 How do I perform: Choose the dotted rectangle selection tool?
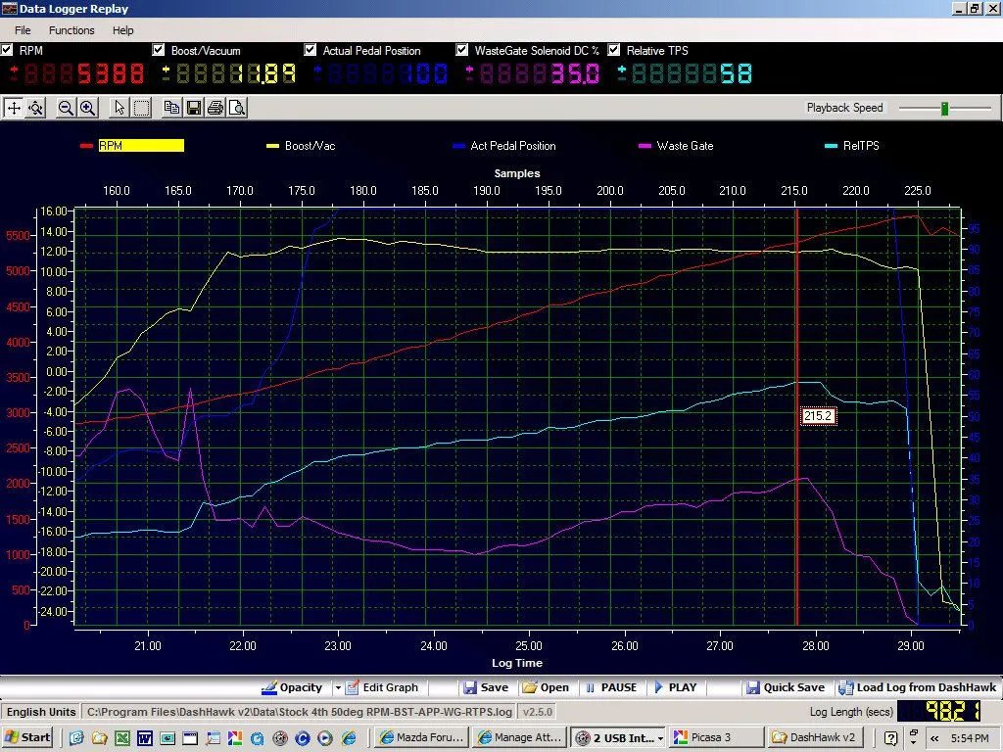tap(141, 108)
